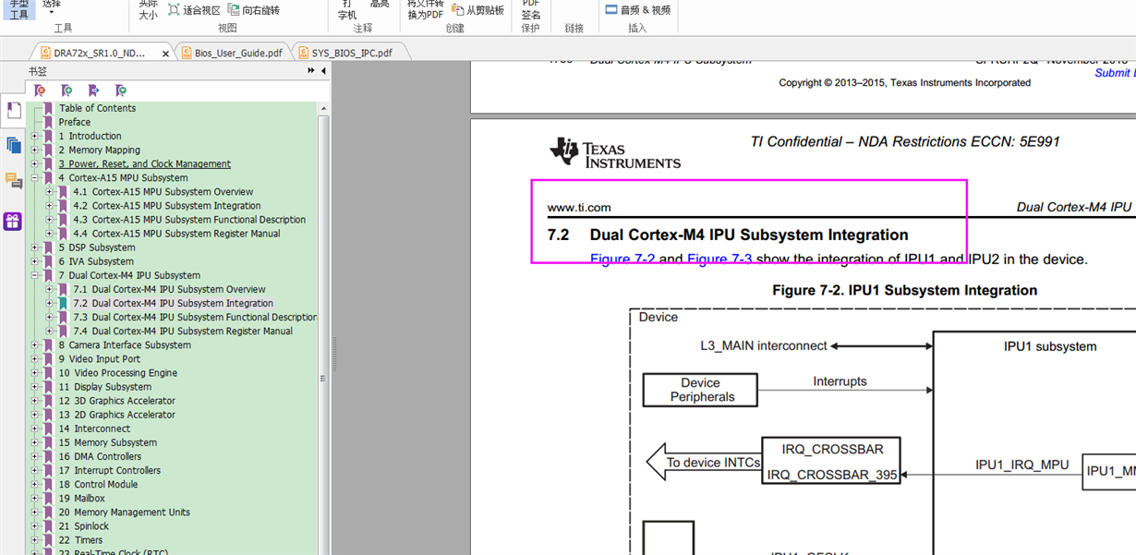Click teal bookmark icon of section 7.2
This screenshot has width=1136, height=555.
click(x=63, y=303)
